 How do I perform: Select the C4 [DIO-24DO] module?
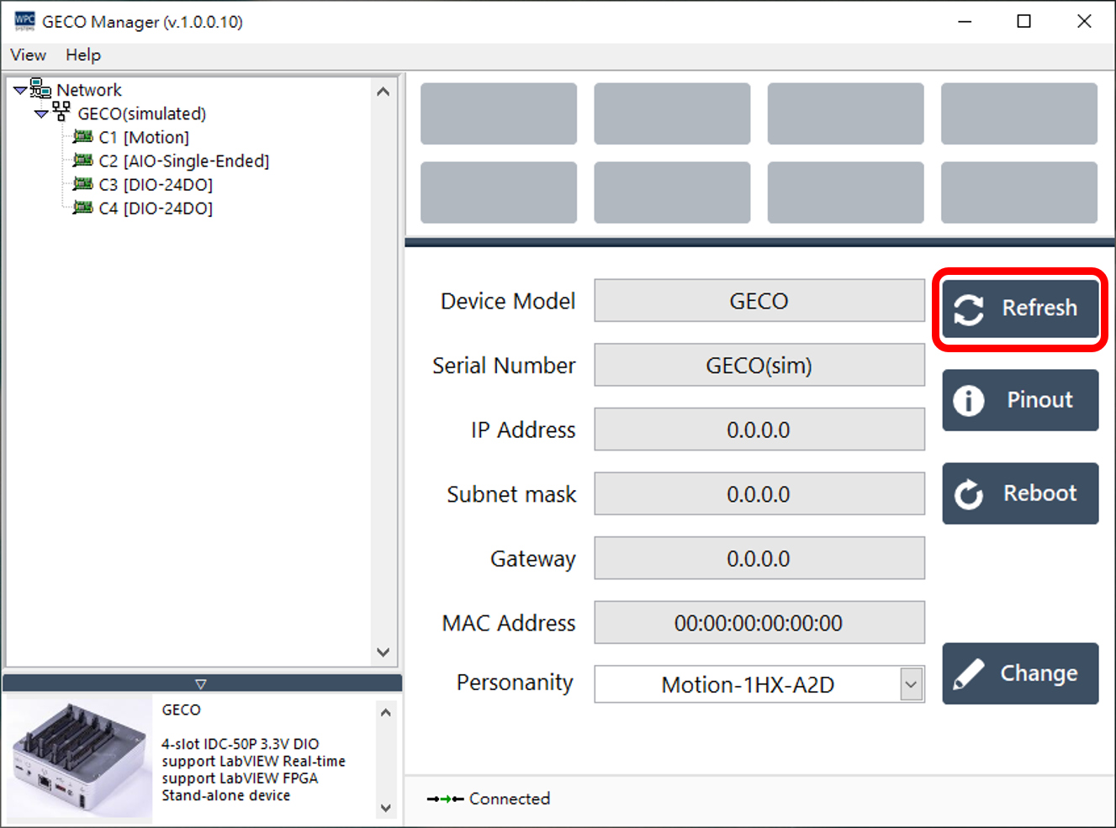pos(151,208)
